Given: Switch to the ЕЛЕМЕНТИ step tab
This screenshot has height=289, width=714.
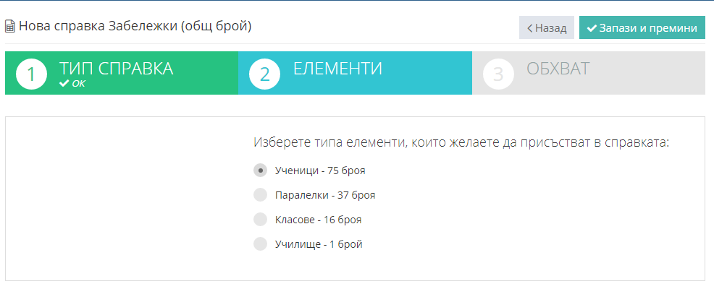Looking at the screenshot, I should [355, 73].
